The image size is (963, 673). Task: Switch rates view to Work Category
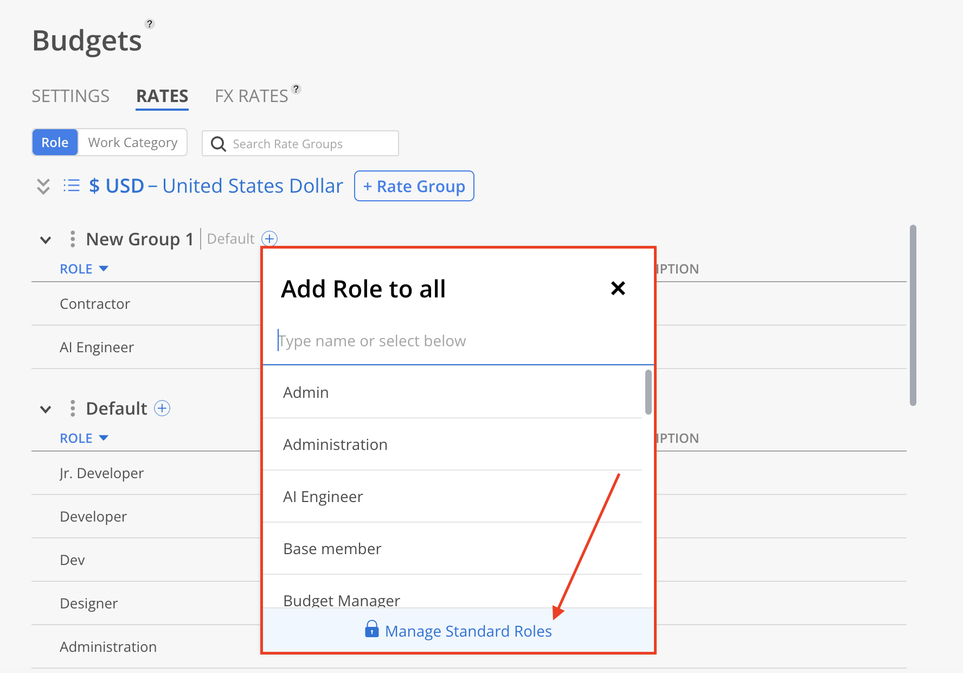click(x=133, y=143)
